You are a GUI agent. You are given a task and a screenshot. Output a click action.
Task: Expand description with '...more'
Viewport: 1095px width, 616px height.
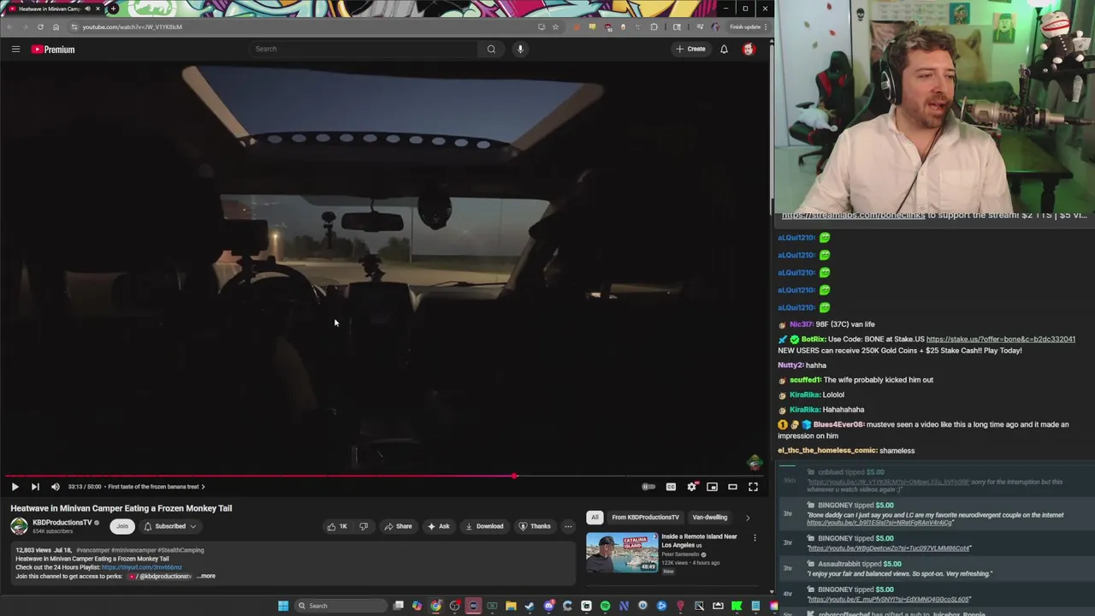click(x=206, y=576)
